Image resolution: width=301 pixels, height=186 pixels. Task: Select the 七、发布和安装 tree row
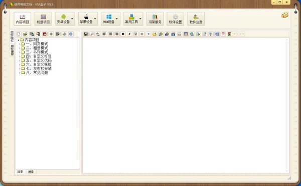click(36, 68)
